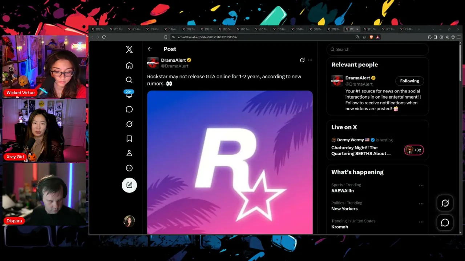Screen dimensions: 465x261
Task: Open the Brave Rewards triangle icon
Action: [378, 37]
